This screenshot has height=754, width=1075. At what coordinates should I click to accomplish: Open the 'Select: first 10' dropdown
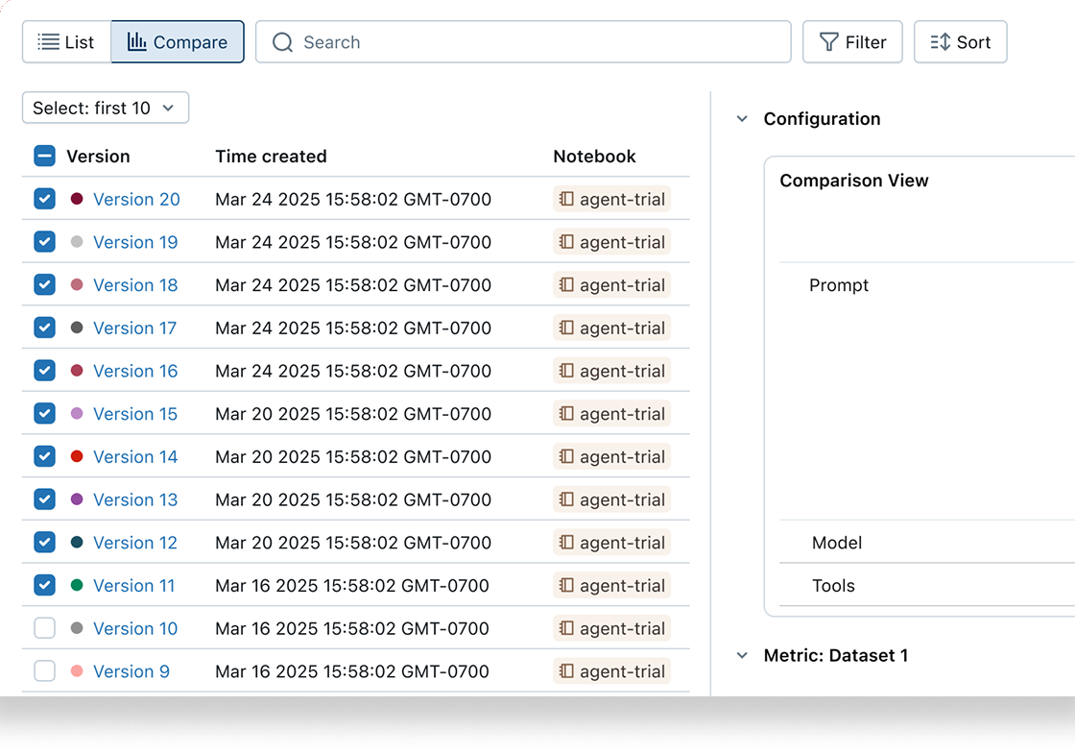(x=105, y=108)
